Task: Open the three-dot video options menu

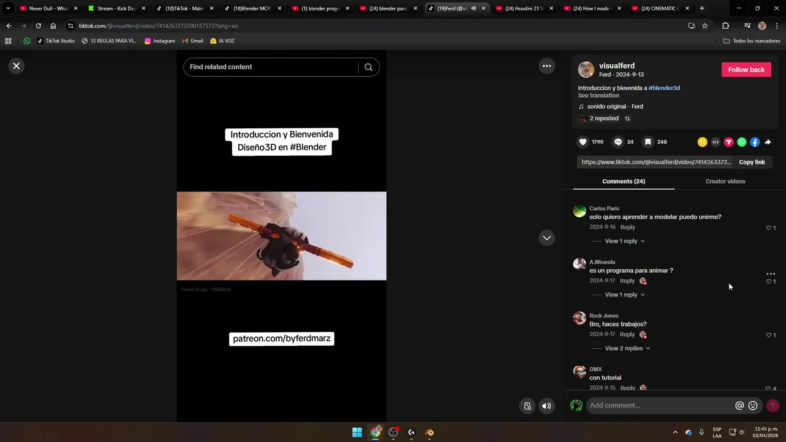Action: [547, 66]
